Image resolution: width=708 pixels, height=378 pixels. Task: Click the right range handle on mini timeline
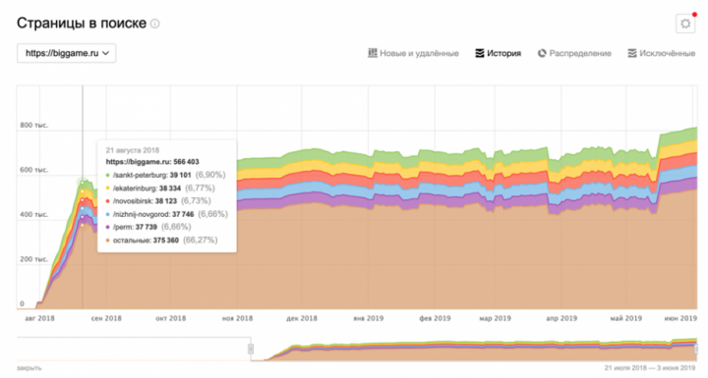click(x=697, y=349)
